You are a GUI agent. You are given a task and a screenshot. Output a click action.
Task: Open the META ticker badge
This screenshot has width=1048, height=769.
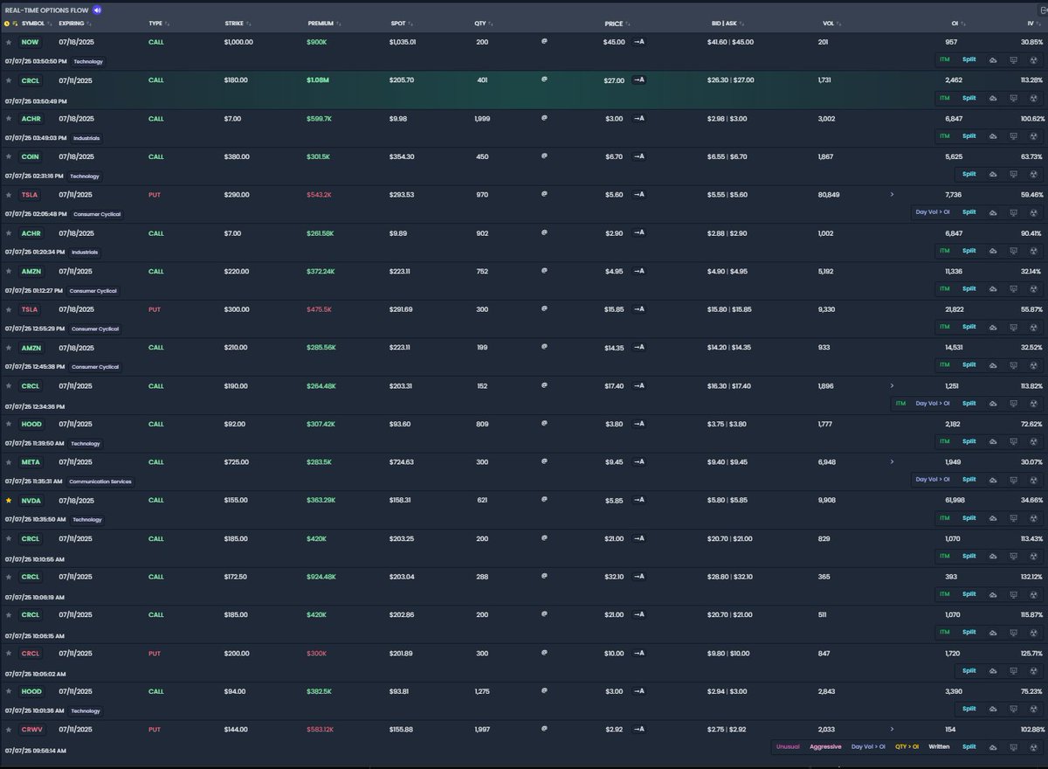(x=31, y=462)
